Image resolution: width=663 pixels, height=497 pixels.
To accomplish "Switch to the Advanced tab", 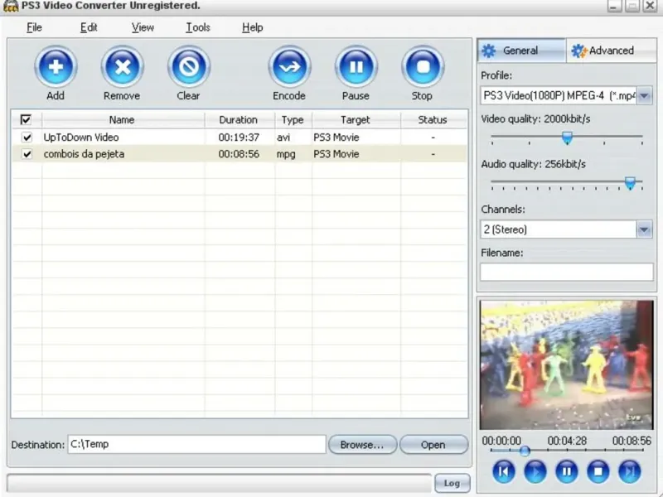I will (611, 51).
